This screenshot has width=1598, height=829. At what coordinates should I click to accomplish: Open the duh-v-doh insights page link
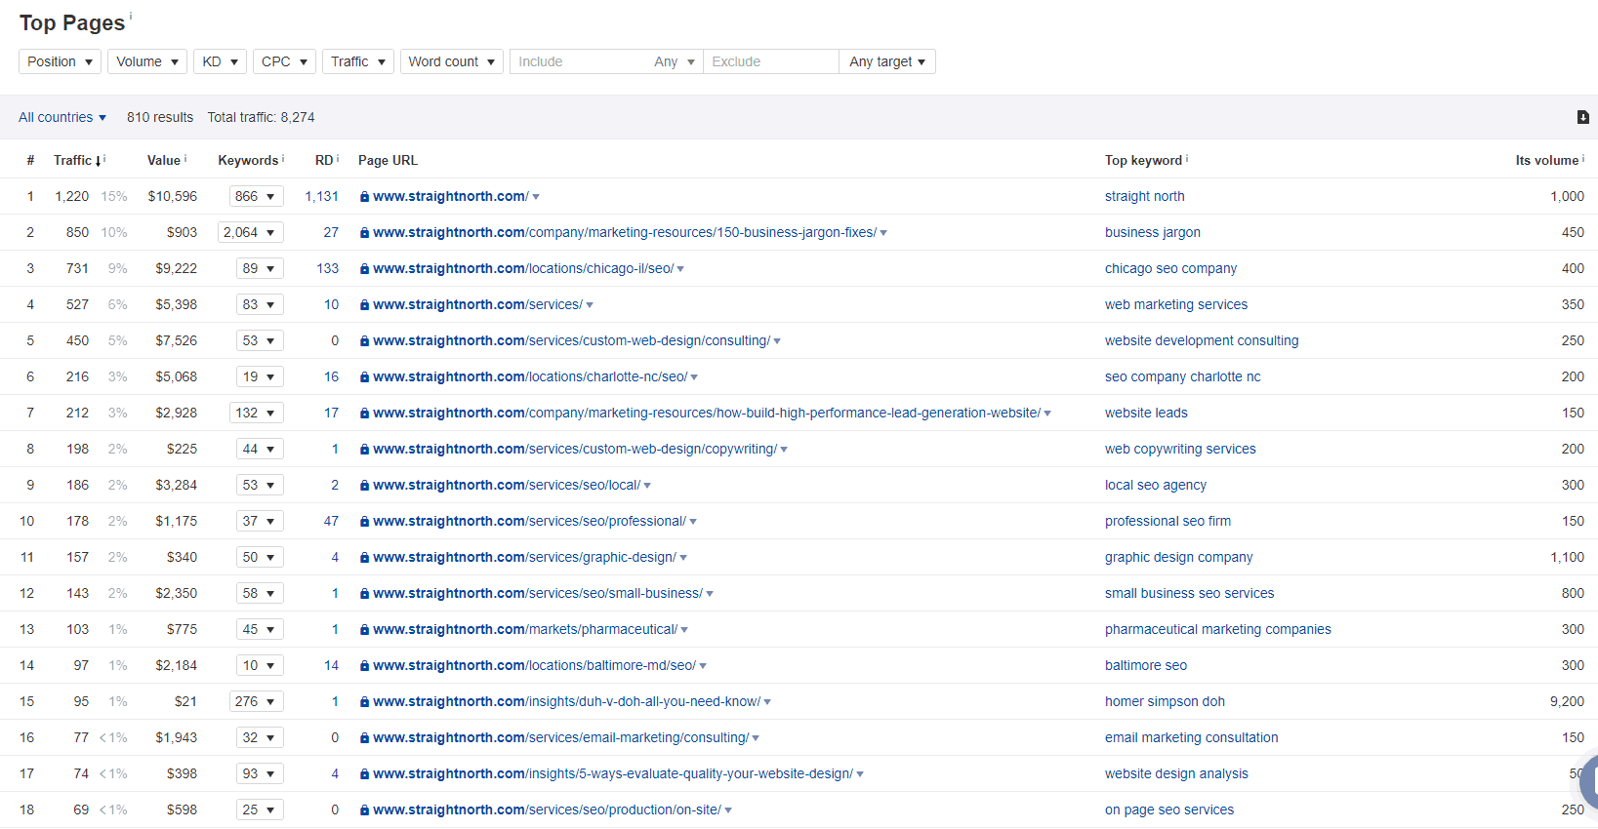[566, 701]
